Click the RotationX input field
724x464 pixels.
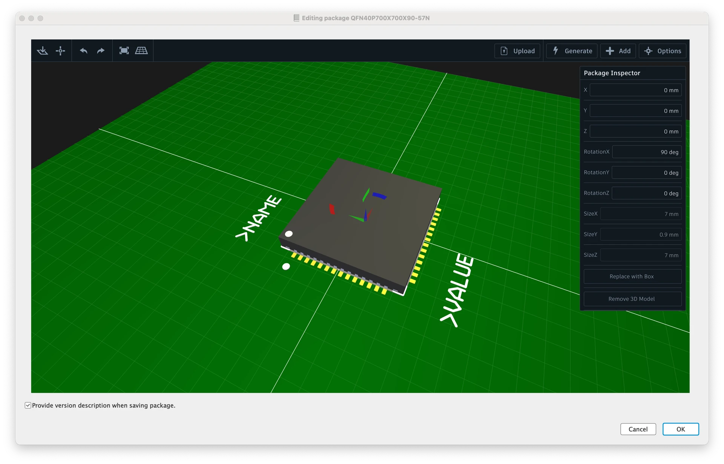646,152
